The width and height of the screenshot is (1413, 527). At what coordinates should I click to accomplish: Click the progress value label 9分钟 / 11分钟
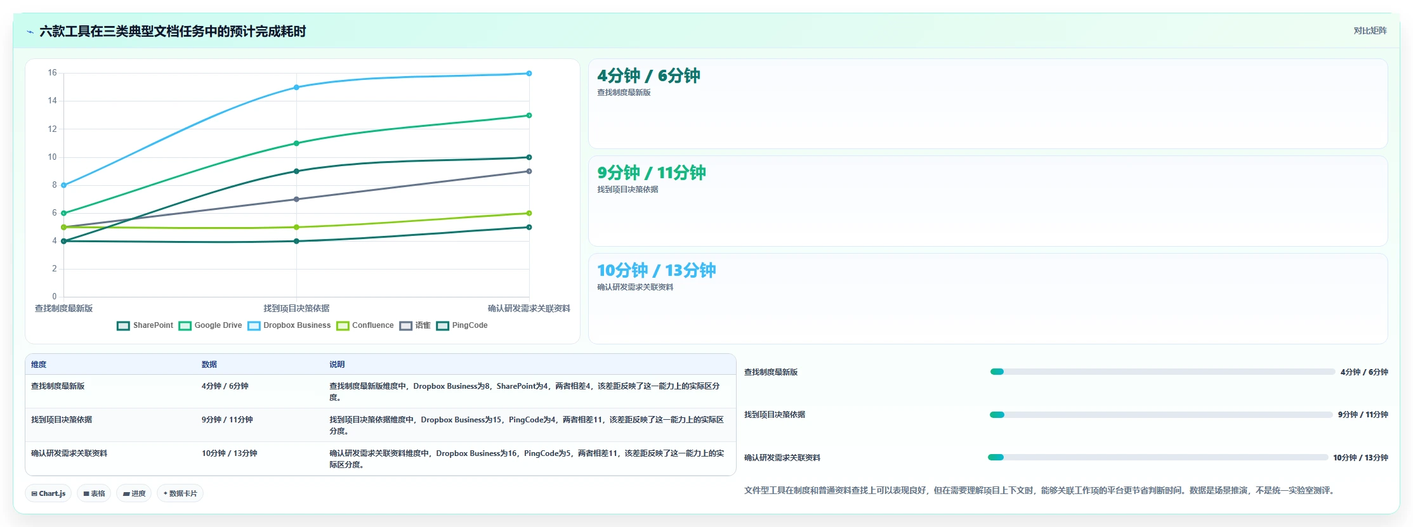coord(1363,415)
